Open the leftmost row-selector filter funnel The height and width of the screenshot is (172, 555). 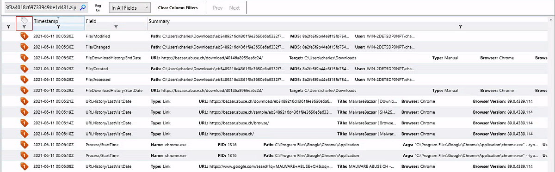coord(8,27)
